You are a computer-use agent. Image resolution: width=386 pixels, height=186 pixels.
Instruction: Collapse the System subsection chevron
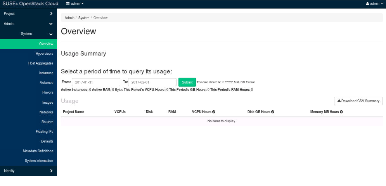pyautogui.click(x=51, y=34)
